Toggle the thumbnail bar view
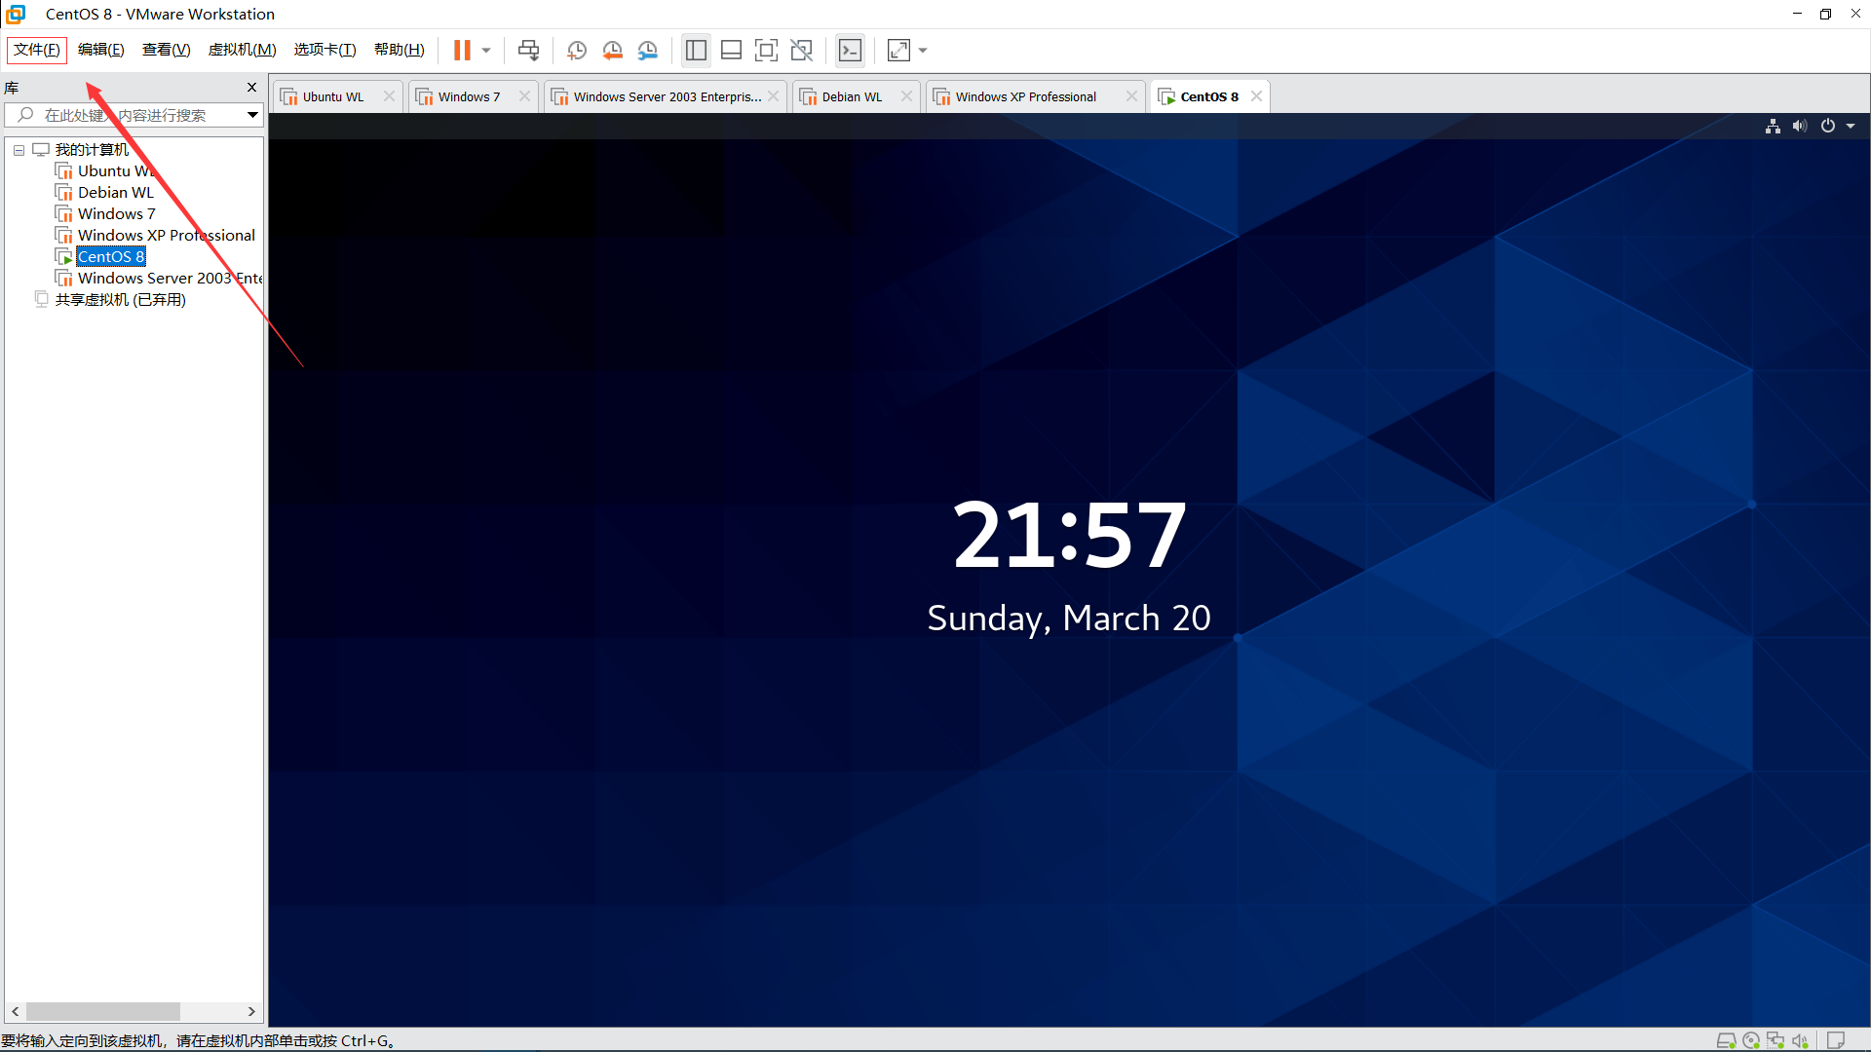1871x1052 pixels. 731,50
